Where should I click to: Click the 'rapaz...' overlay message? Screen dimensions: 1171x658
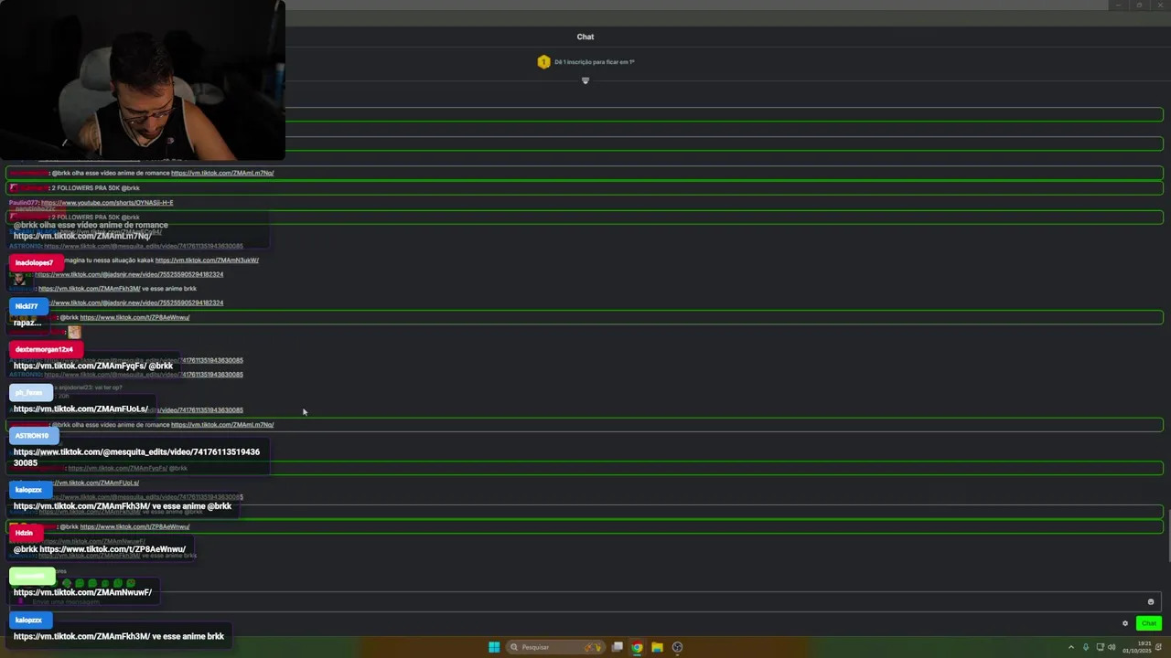coord(27,323)
